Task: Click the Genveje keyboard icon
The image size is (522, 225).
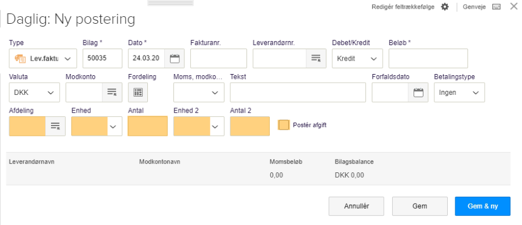Action: click(496, 6)
